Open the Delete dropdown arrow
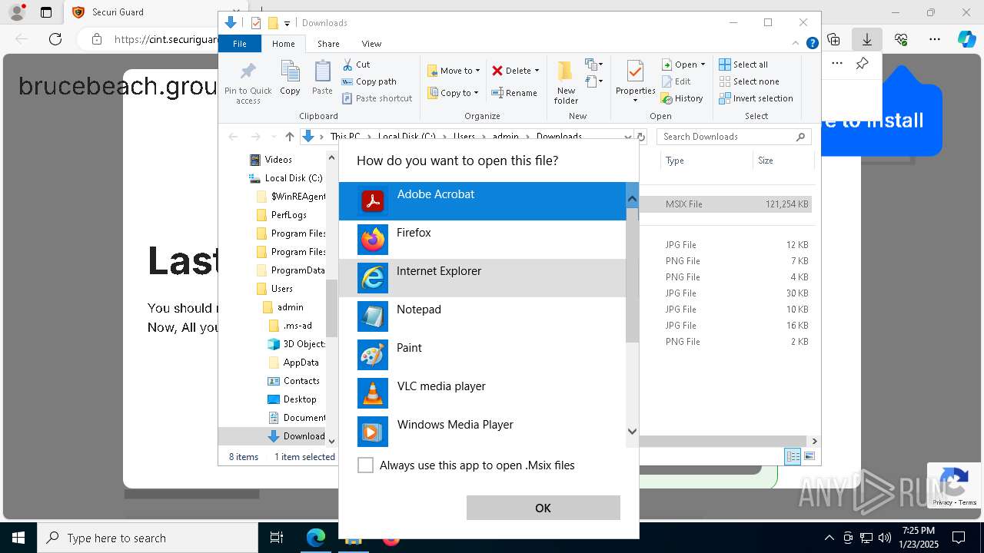 [x=537, y=71]
